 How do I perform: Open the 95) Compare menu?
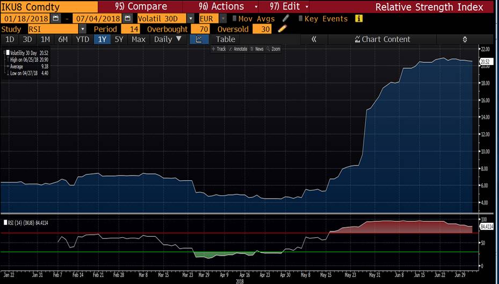point(141,6)
